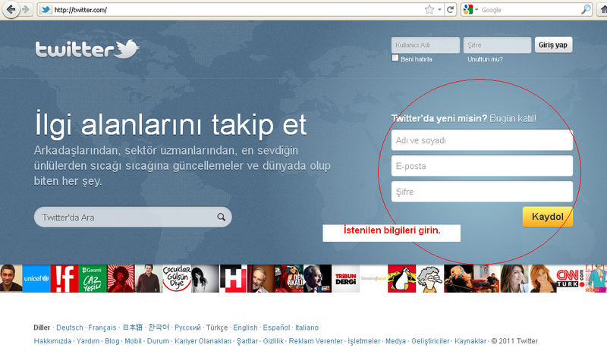607x357 pixels.
Task: Click the browser forward arrow
Action: [x=26, y=9]
